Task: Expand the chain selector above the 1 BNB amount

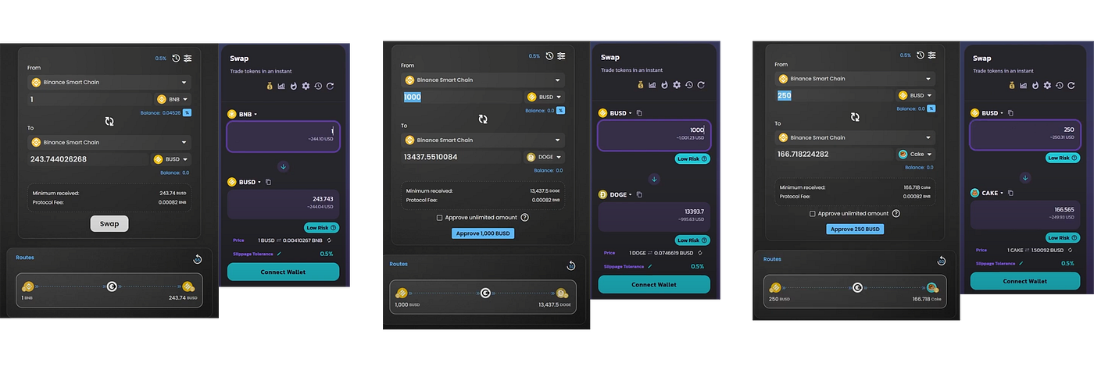Action: (109, 82)
